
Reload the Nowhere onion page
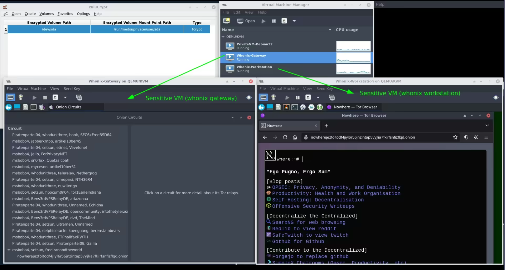[x=285, y=137]
